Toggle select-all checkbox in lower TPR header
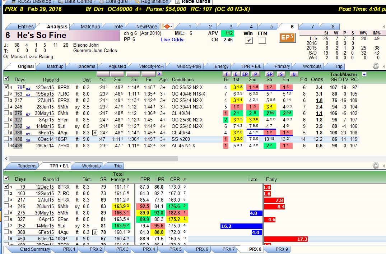The height and width of the screenshot is (254, 386). [x=6, y=178]
